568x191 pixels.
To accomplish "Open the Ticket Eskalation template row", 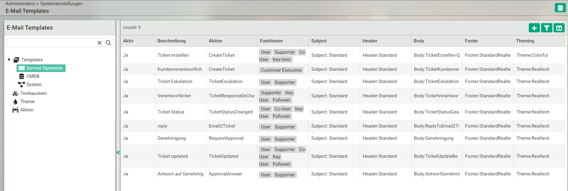I will 175,81.
